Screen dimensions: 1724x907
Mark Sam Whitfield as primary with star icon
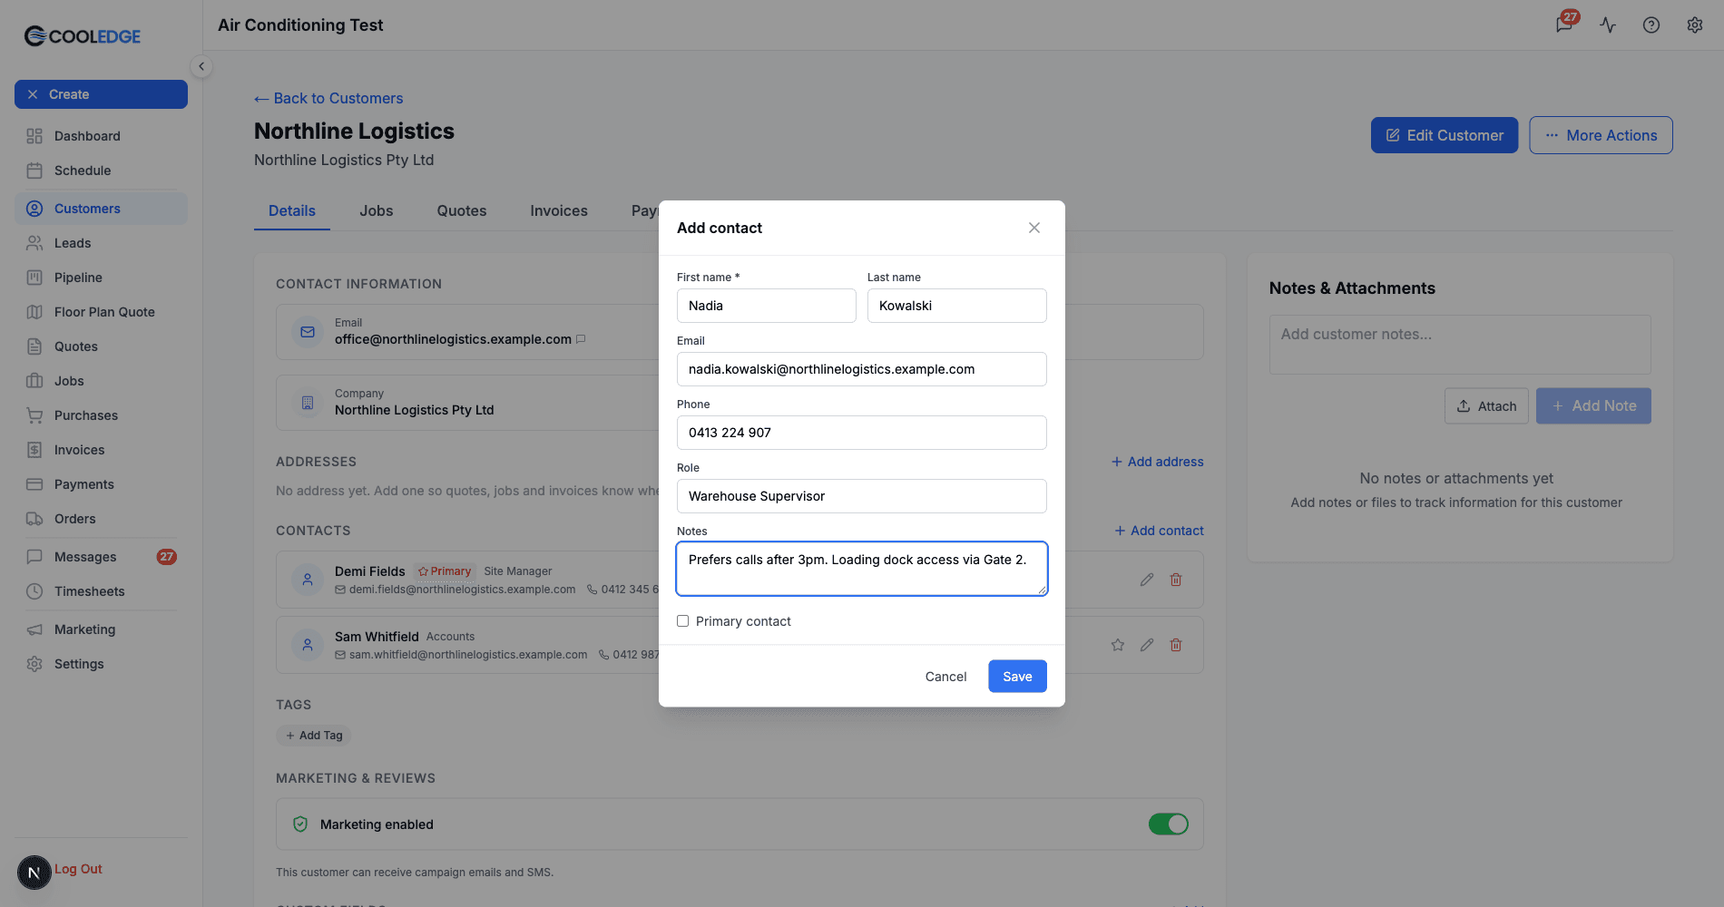click(1118, 645)
